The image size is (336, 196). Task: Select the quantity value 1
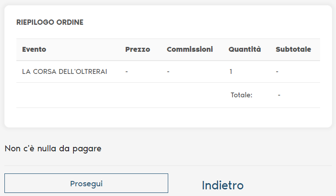point(231,71)
